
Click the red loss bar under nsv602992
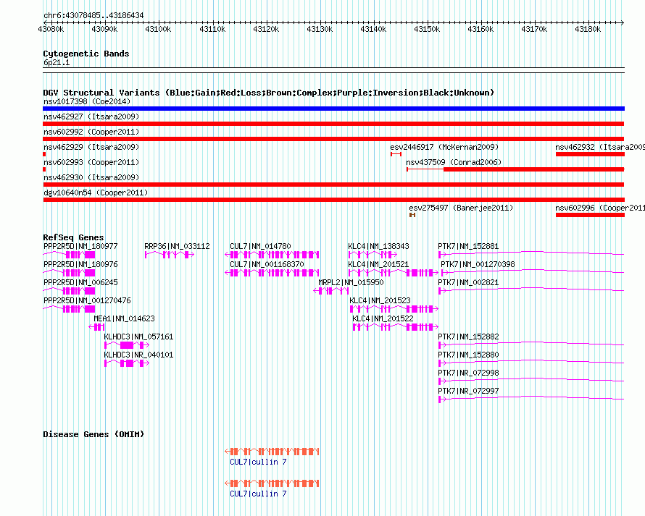(x=333, y=139)
